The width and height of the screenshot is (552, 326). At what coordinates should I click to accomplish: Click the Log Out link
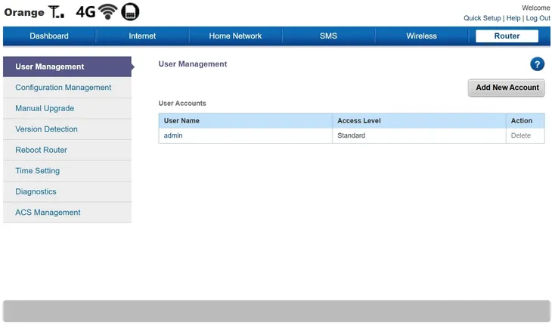pyautogui.click(x=538, y=18)
